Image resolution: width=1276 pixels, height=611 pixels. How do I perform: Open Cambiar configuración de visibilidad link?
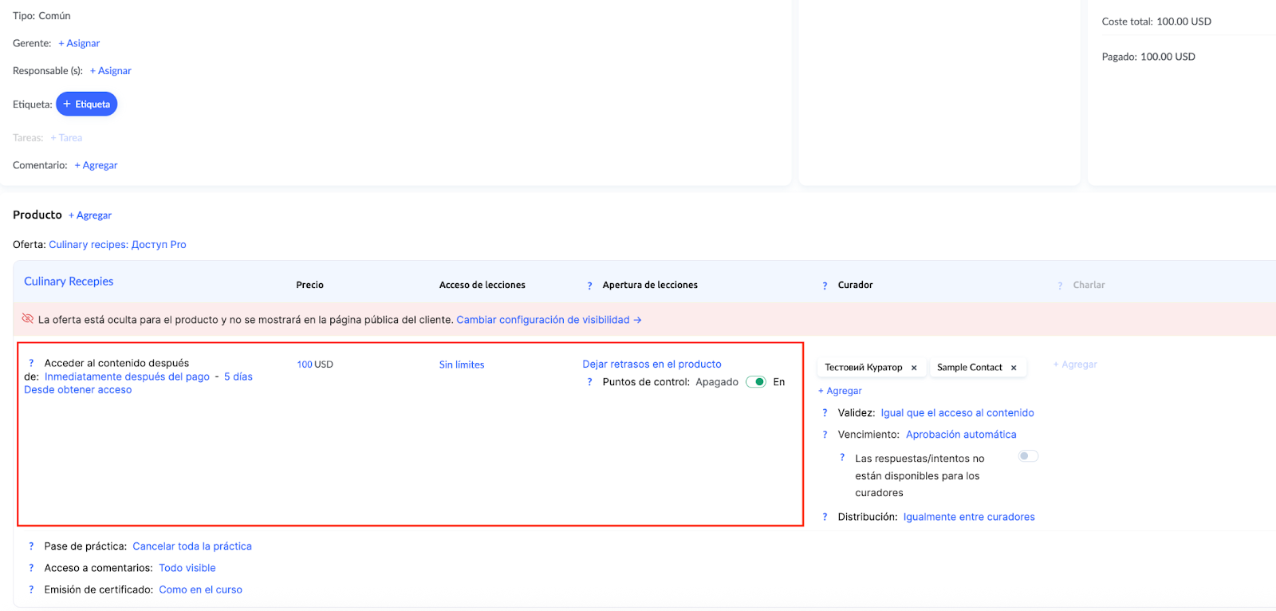click(549, 320)
